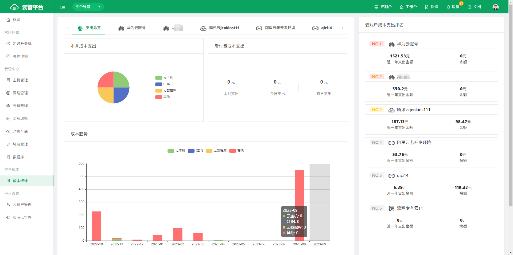Open 负载均衡 in the sidebar
The width and height of the screenshot is (513, 255).
[27, 119]
